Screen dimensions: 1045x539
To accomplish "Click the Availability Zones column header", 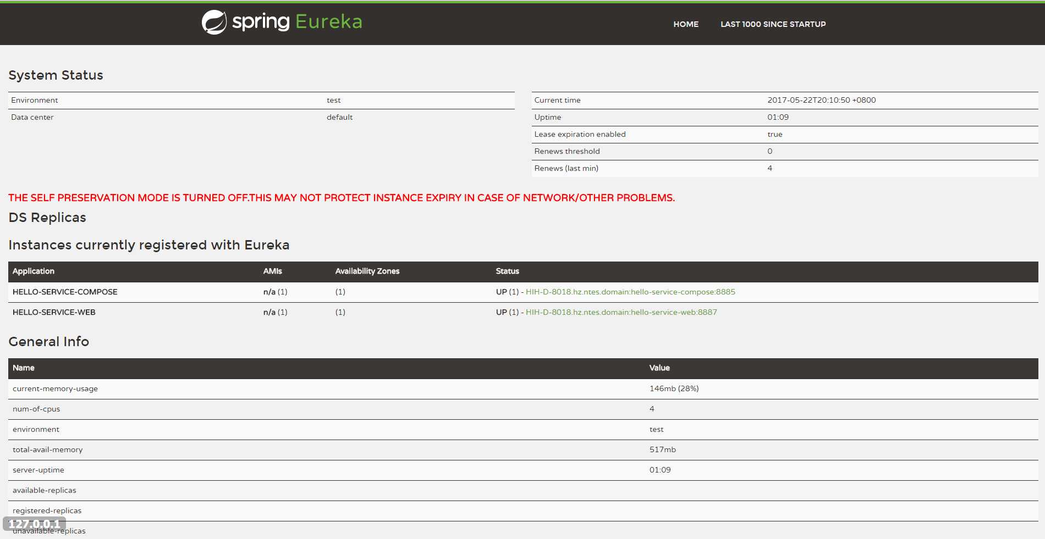I will tap(367, 271).
